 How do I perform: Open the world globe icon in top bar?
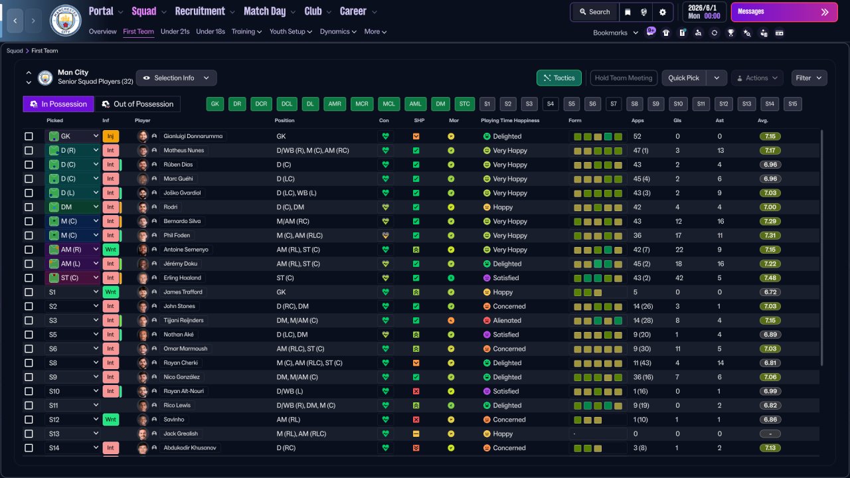pyautogui.click(x=644, y=12)
